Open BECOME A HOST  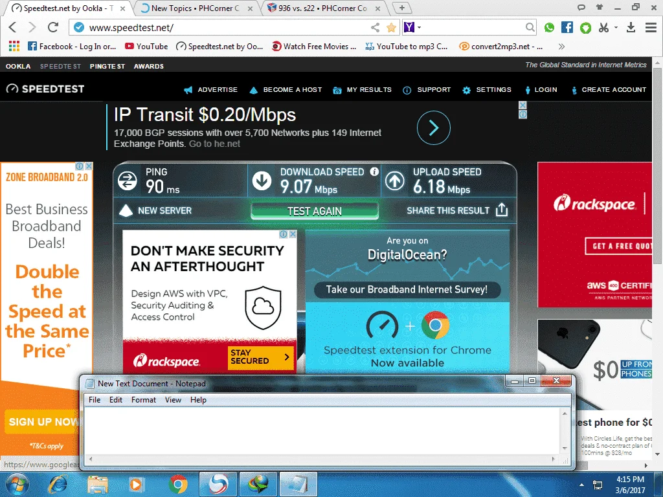point(286,89)
